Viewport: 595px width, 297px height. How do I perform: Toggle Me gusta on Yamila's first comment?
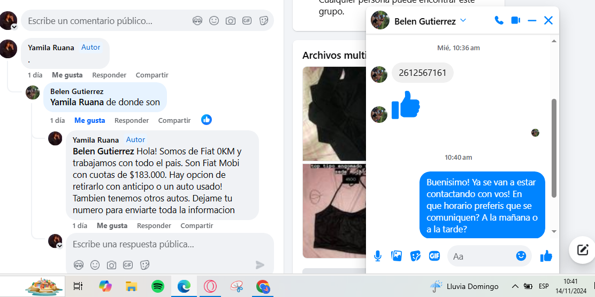[67, 75]
